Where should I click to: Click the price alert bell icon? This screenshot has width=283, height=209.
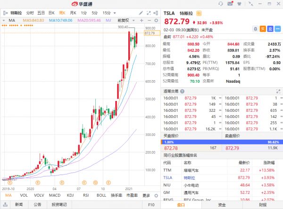pos(255,29)
